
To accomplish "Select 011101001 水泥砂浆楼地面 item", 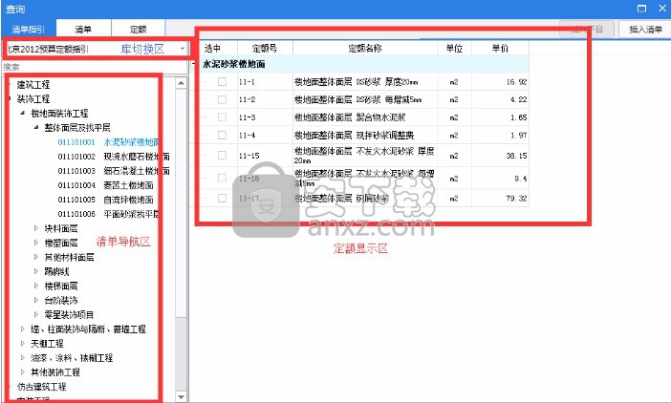I will tap(108, 142).
